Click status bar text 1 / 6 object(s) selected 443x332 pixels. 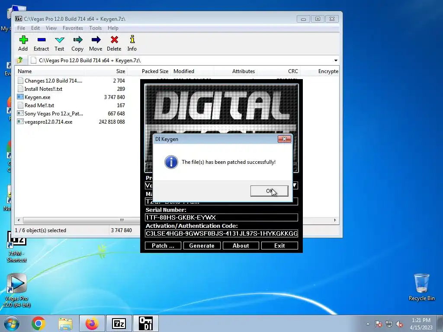pos(40,230)
